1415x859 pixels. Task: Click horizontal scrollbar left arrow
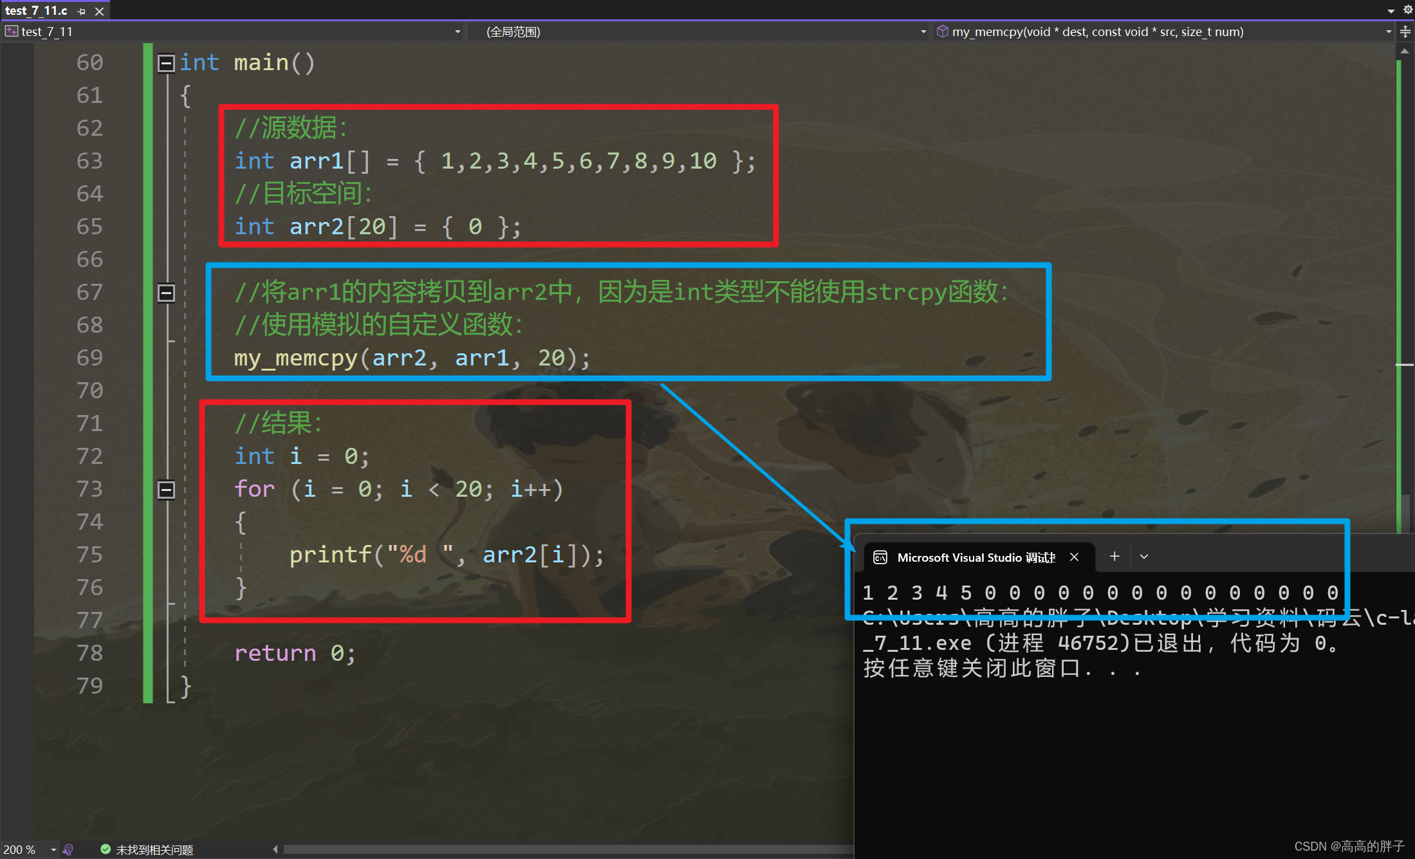coord(275,849)
